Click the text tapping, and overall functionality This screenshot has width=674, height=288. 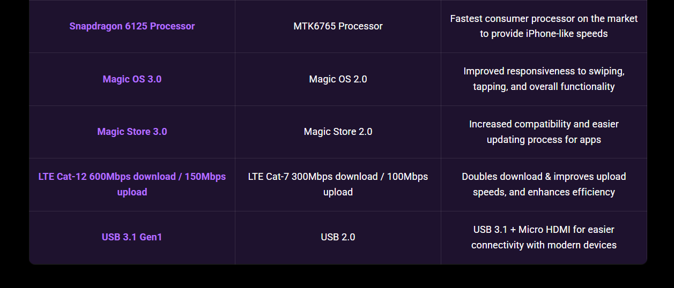point(544,87)
